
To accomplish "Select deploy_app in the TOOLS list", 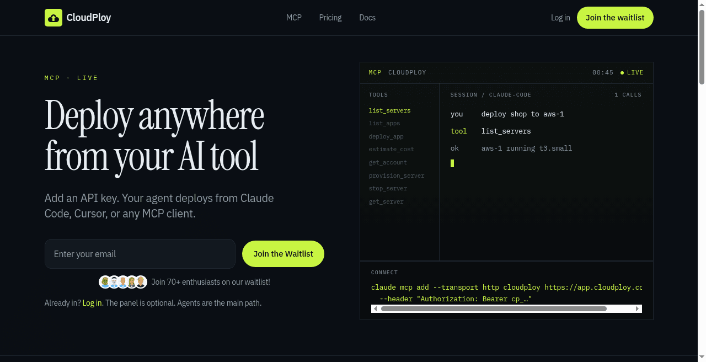I will 386,136.
